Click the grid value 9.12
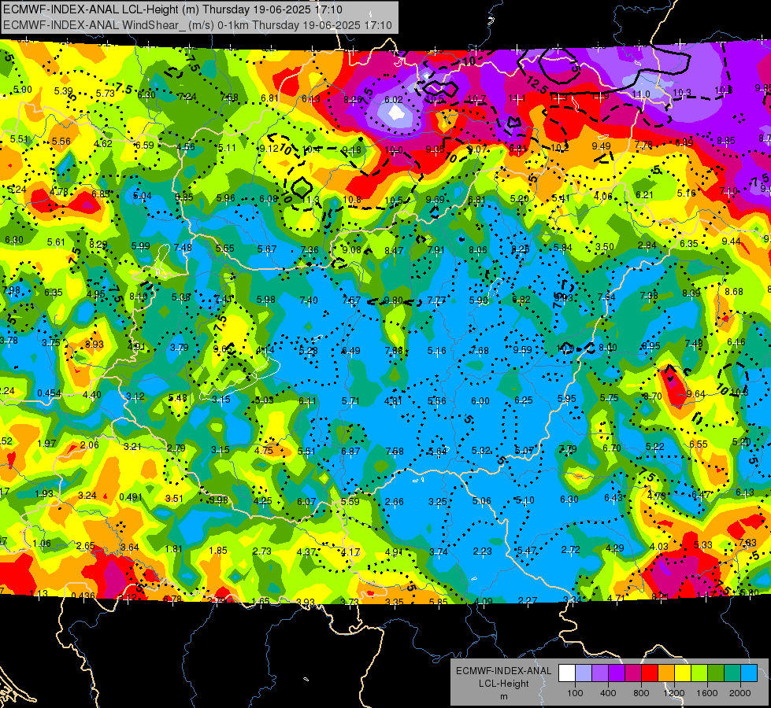771x708 pixels. (269, 149)
